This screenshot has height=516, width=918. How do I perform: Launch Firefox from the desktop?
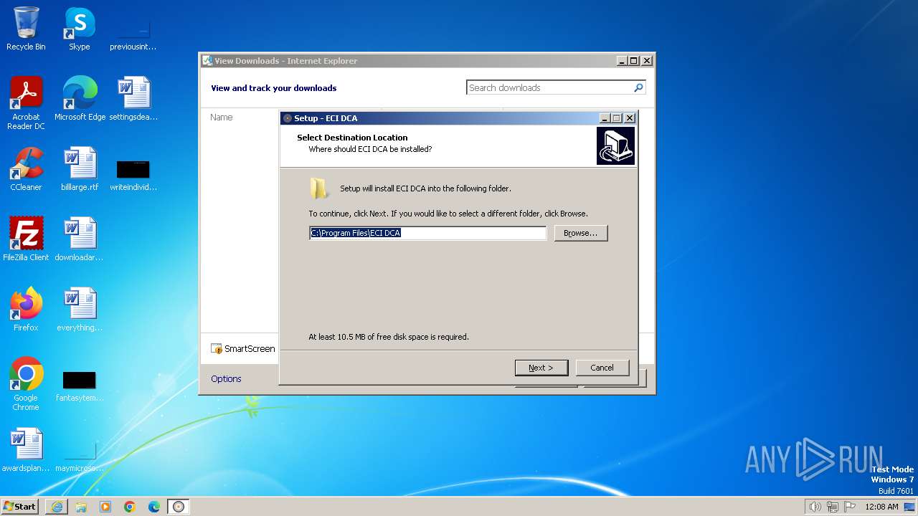click(x=26, y=309)
